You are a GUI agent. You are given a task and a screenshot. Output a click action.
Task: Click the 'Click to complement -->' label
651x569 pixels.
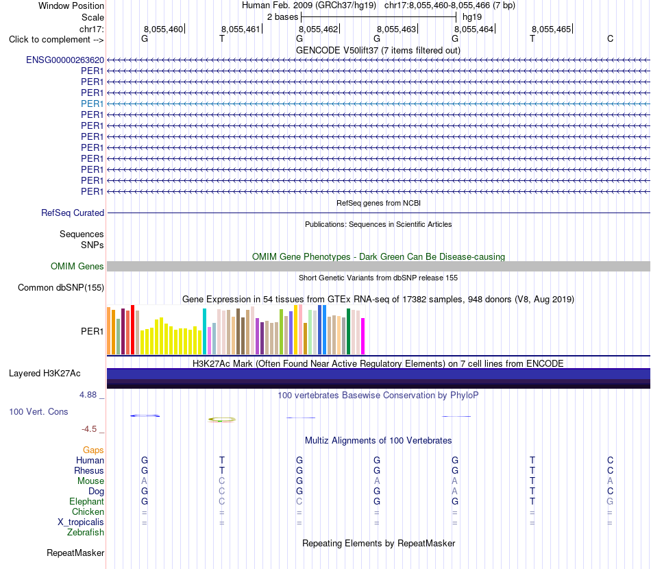56,40
